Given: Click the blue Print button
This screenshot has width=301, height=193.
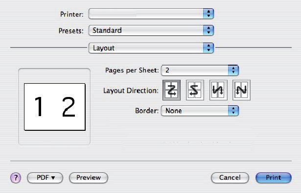Looking at the screenshot, I should click(x=274, y=178).
